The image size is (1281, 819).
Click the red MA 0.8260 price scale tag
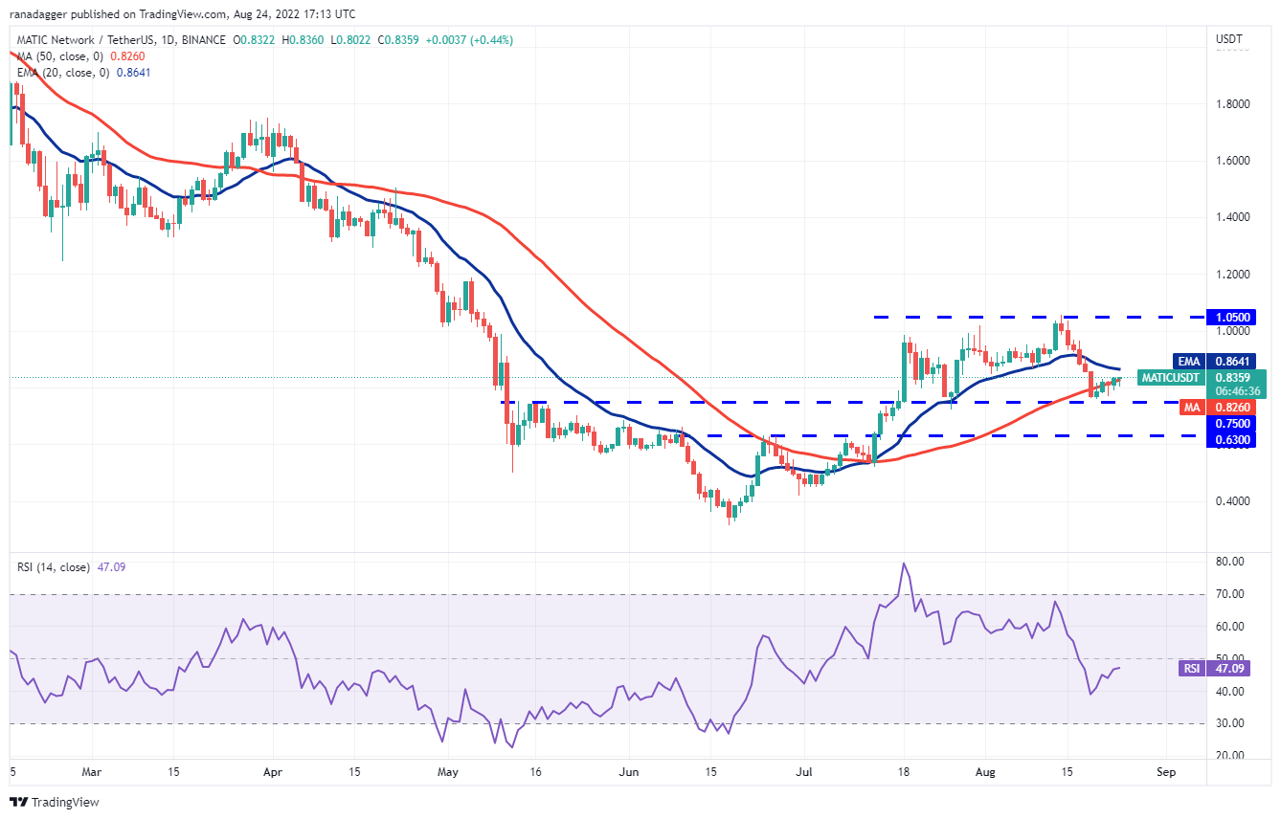click(1234, 408)
